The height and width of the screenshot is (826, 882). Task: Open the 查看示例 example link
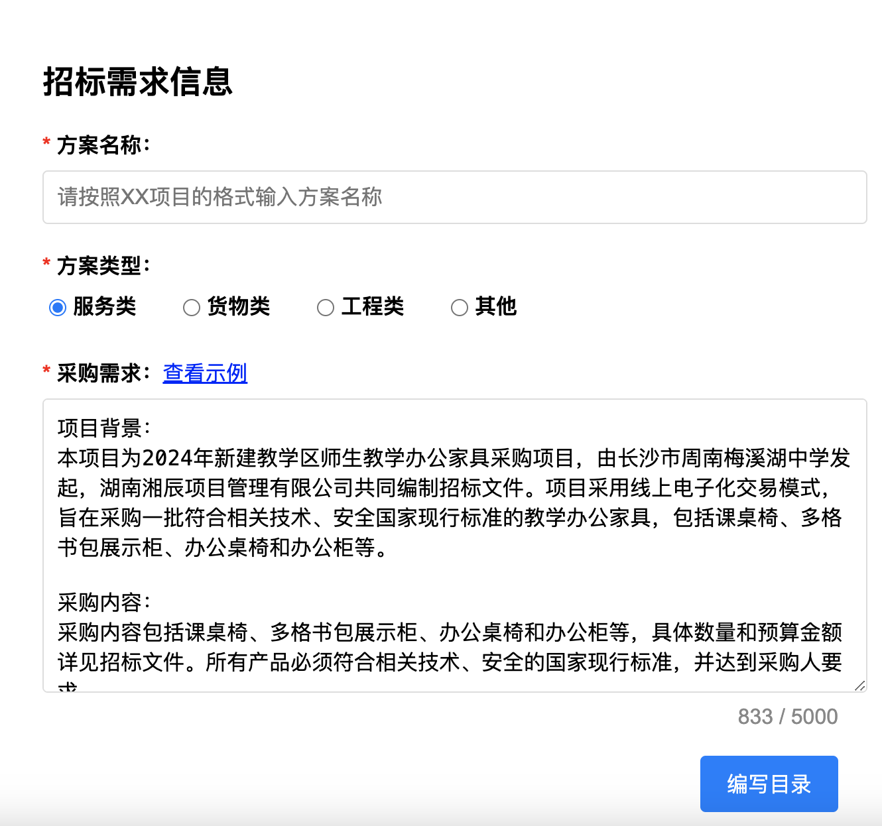205,373
